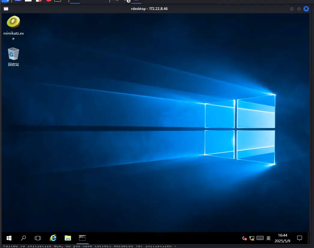Open the touch keyboard tray icon
The width and height of the screenshot is (314, 248).
click(x=260, y=238)
